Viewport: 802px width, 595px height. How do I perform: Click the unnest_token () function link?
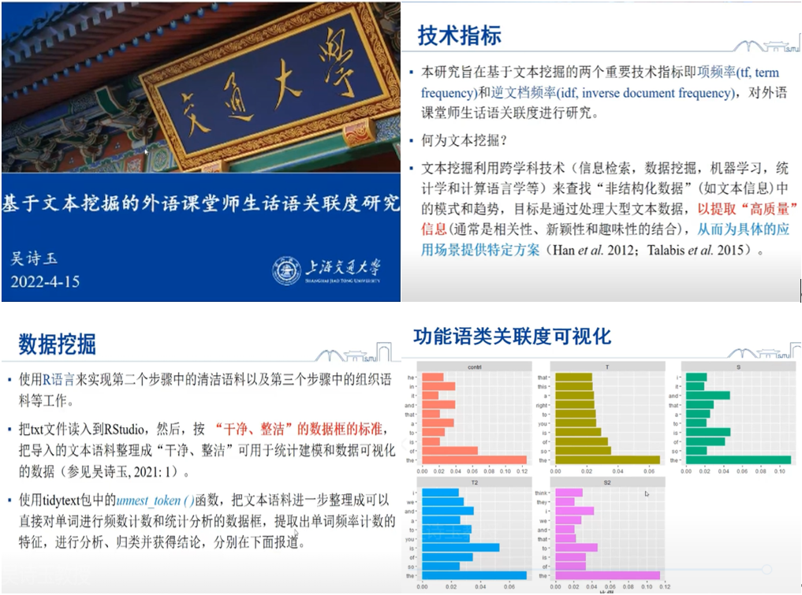coord(155,500)
